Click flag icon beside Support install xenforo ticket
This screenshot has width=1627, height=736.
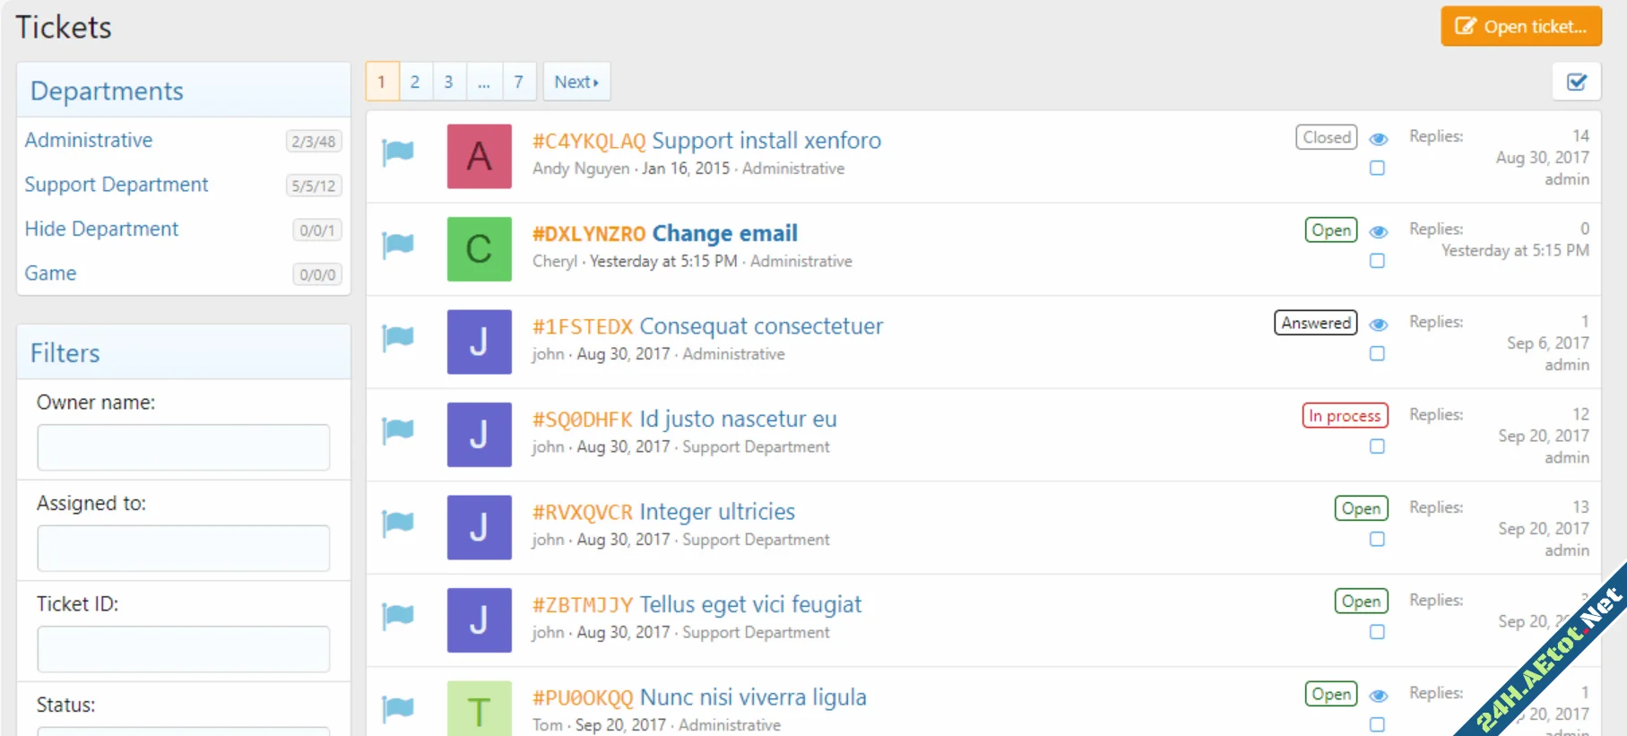point(398,152)
